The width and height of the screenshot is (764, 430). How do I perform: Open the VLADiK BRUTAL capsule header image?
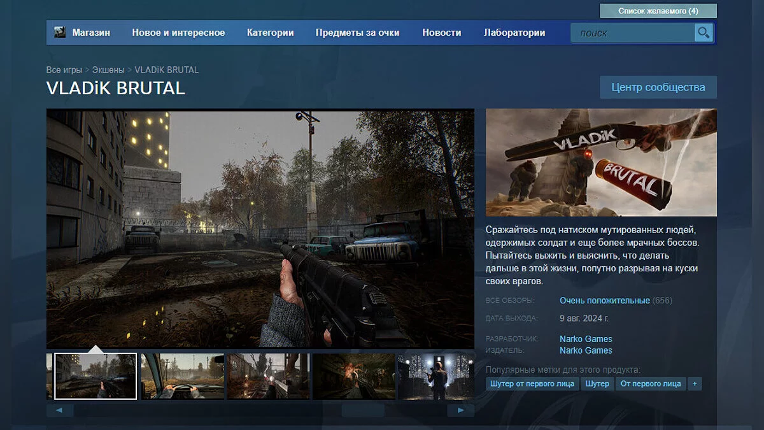coord(600,162)
